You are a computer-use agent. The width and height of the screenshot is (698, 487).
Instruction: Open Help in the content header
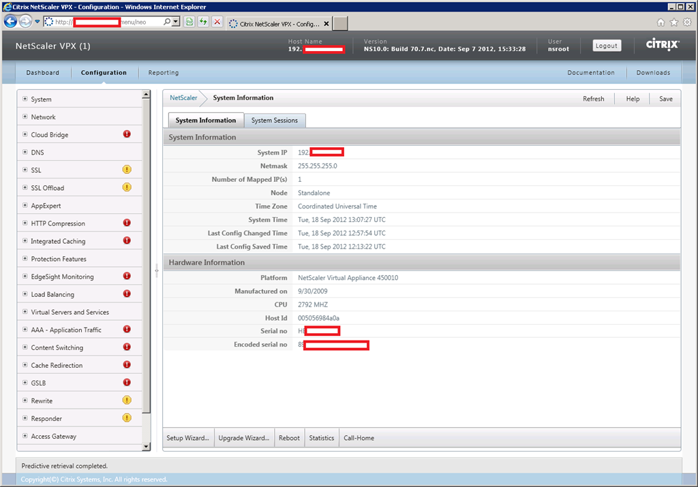coord(633,99)
